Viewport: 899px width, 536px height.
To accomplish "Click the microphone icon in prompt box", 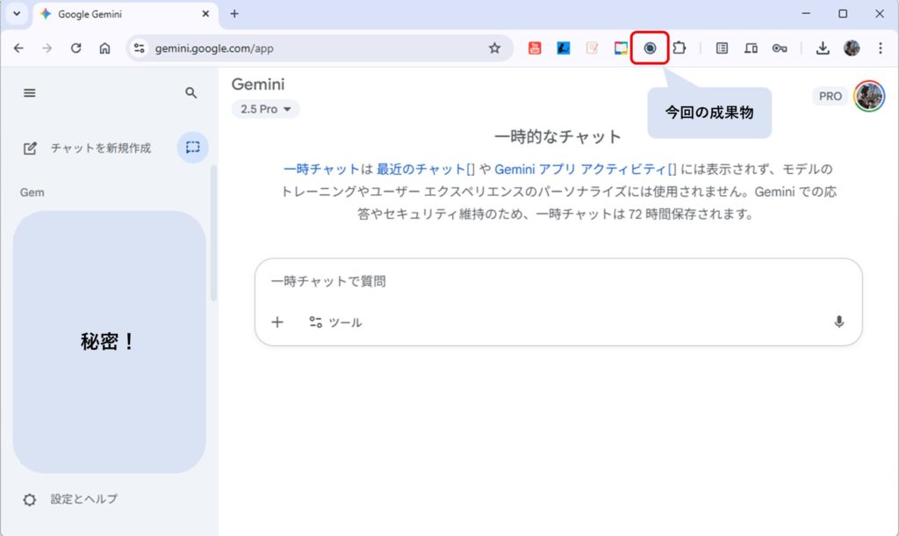I will click(838, 322).
